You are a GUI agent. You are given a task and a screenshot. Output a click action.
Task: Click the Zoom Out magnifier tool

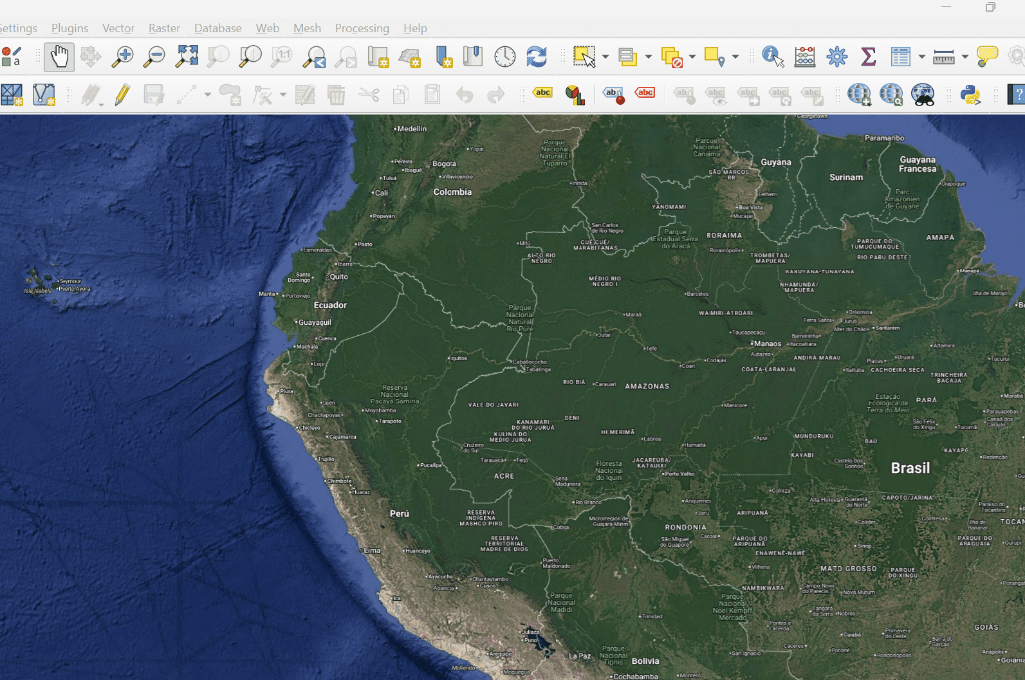click(154, 57)
